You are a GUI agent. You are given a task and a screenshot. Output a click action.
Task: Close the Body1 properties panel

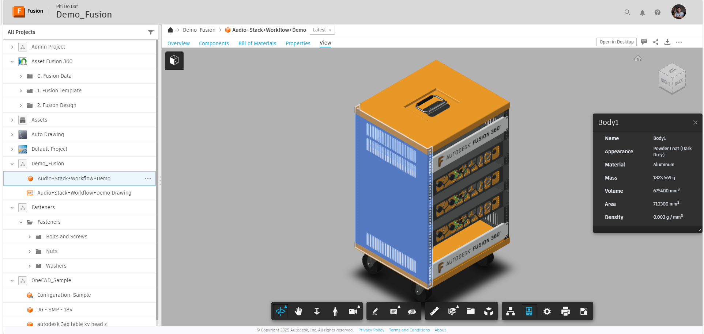(695, 123)
